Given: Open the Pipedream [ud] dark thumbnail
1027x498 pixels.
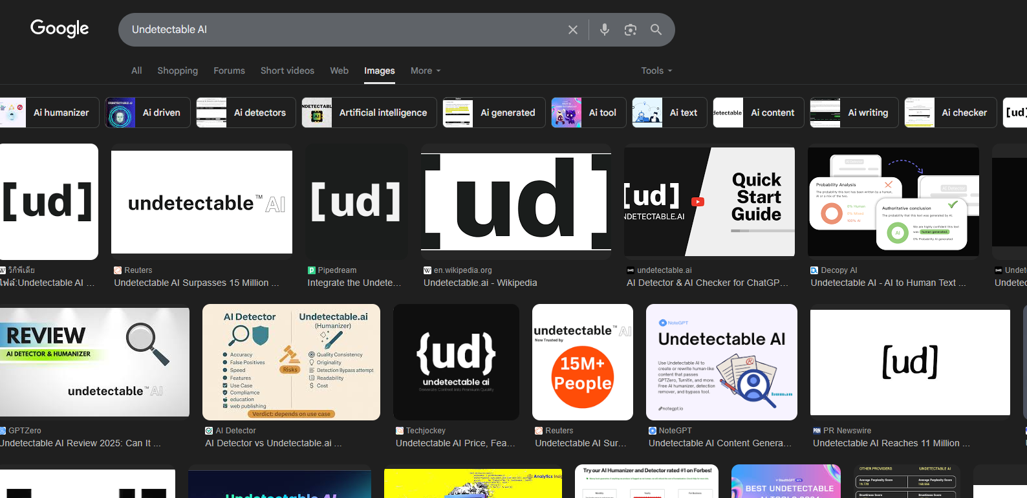Looking at the screenshot, I should point(356,202).
